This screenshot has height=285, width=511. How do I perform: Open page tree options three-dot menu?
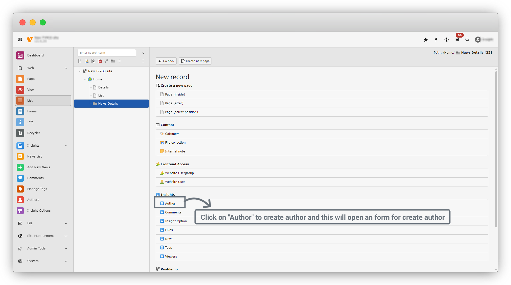coord(143,61)
